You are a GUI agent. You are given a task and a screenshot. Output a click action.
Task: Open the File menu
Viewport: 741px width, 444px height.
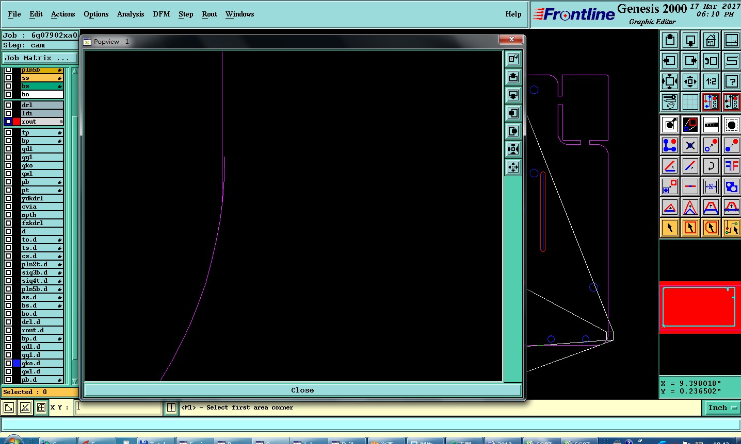click(x=14, y=14)
